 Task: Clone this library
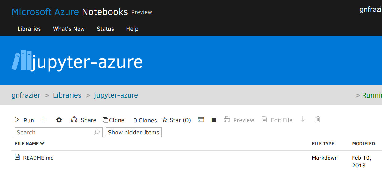[x=113, y=120]
